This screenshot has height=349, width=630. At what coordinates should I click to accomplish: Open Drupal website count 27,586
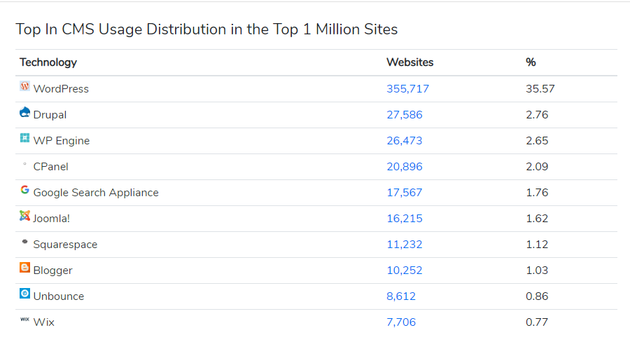coord(405,115)
